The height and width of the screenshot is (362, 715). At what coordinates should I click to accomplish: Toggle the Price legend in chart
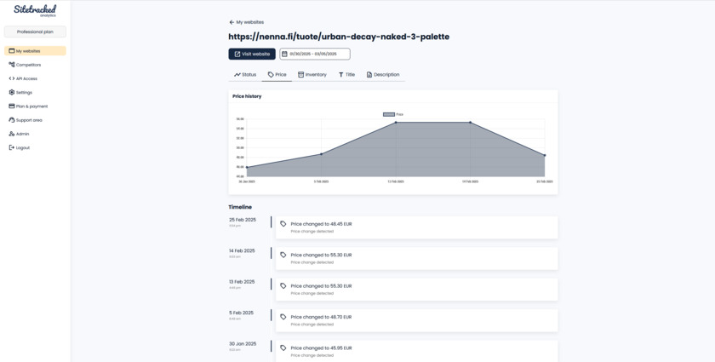click(393, 115)
